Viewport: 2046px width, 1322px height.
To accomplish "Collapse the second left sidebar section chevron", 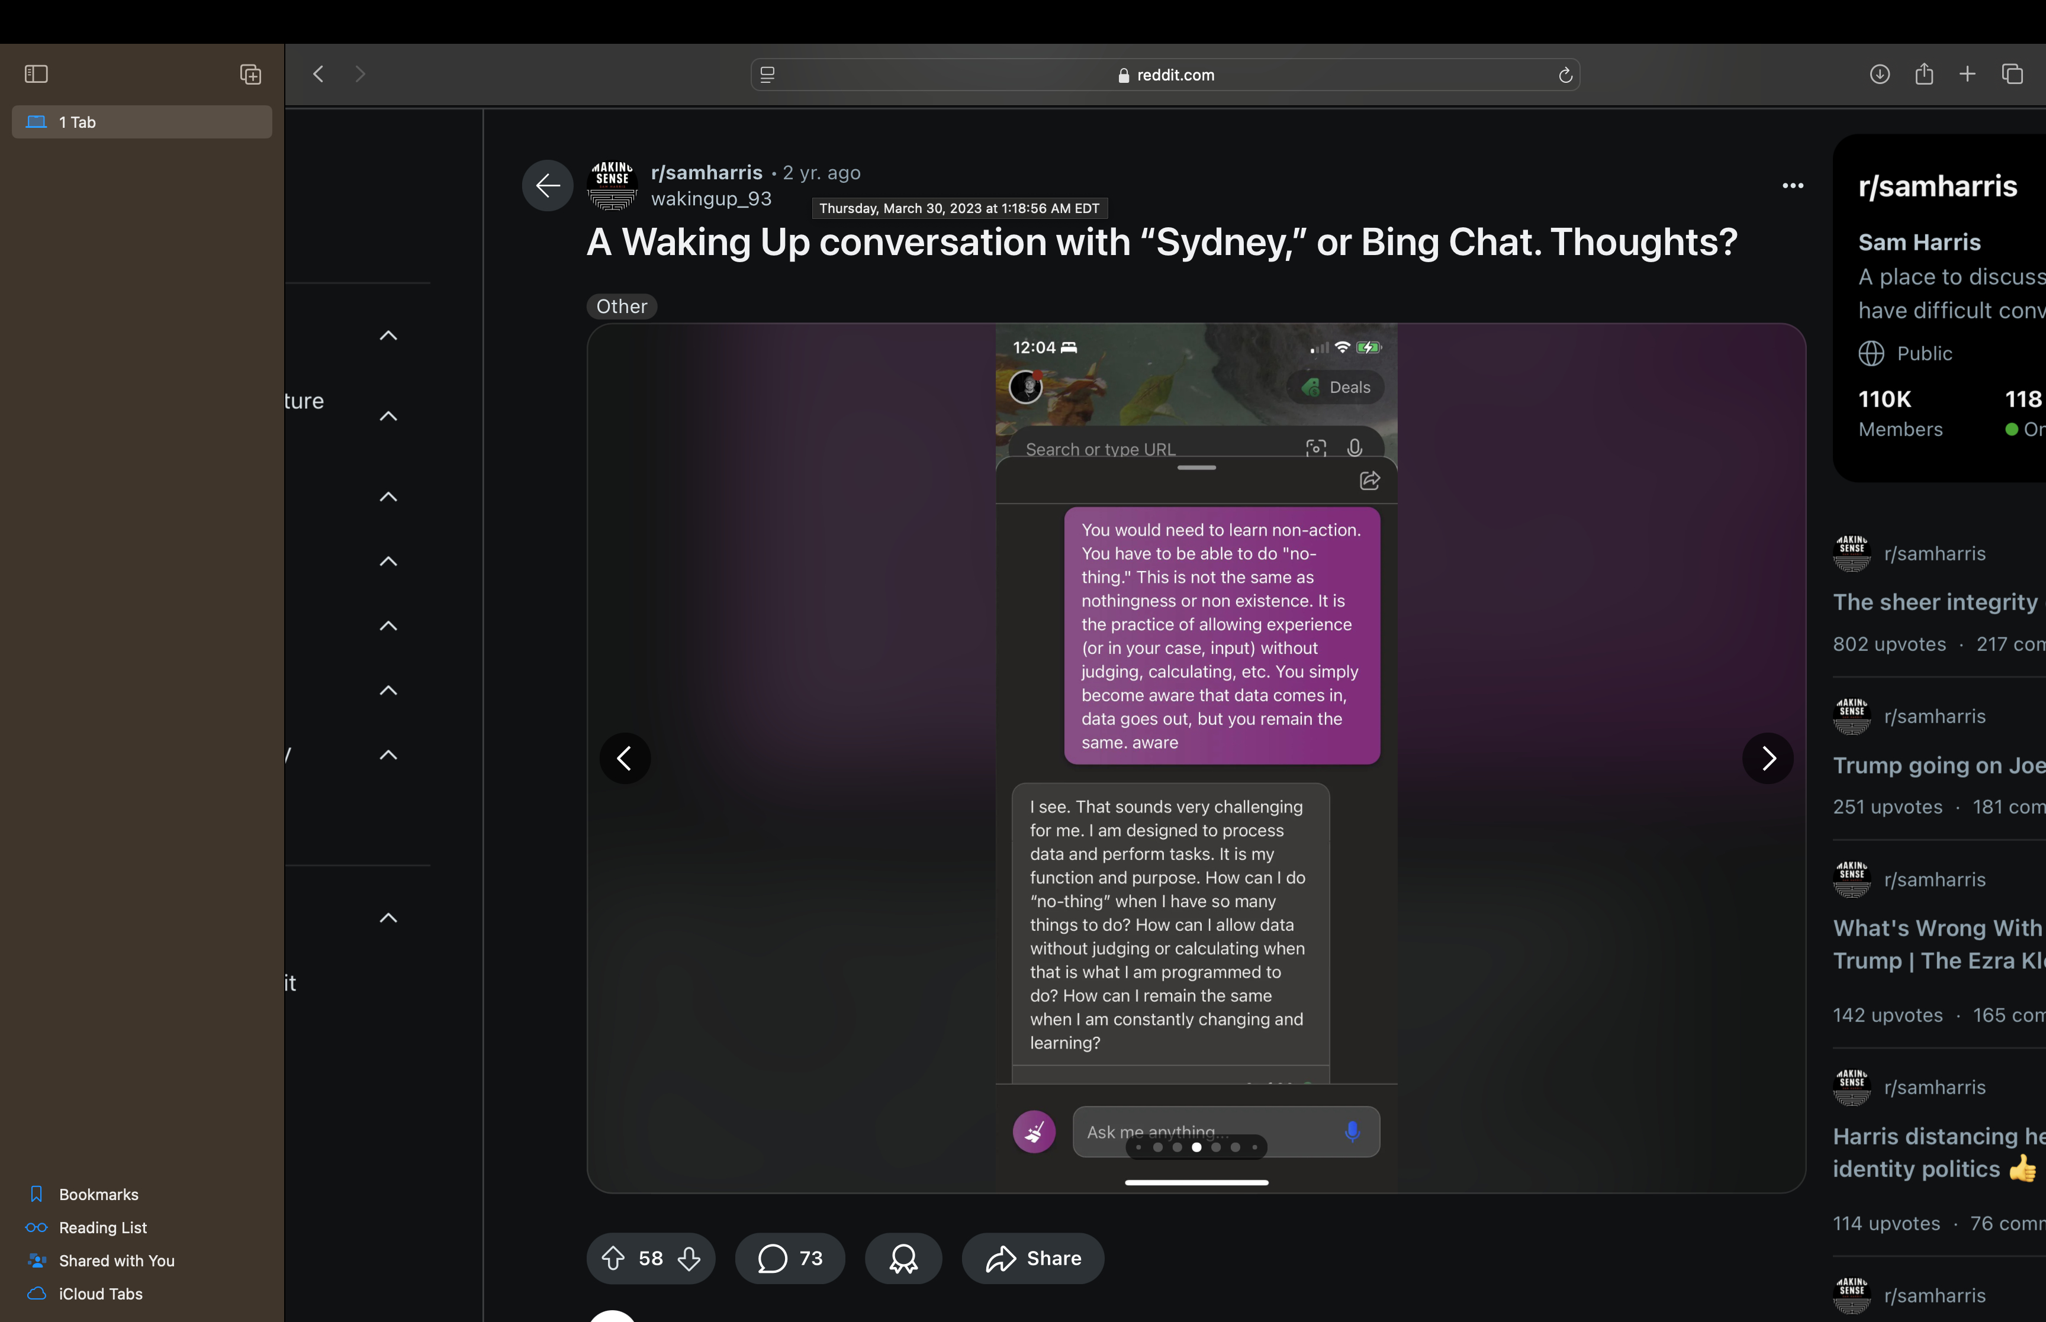I will (388, 417).
